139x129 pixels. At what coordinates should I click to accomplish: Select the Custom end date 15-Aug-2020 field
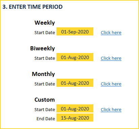pyautogui.click(x=75, y=118)
